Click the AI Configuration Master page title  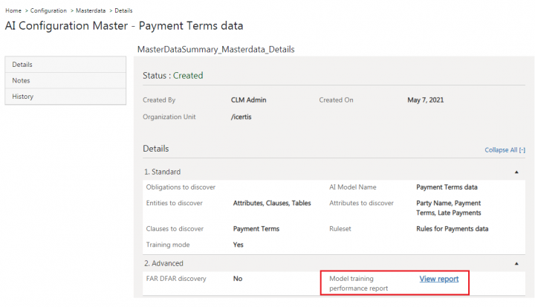click(x=124, y=26)
